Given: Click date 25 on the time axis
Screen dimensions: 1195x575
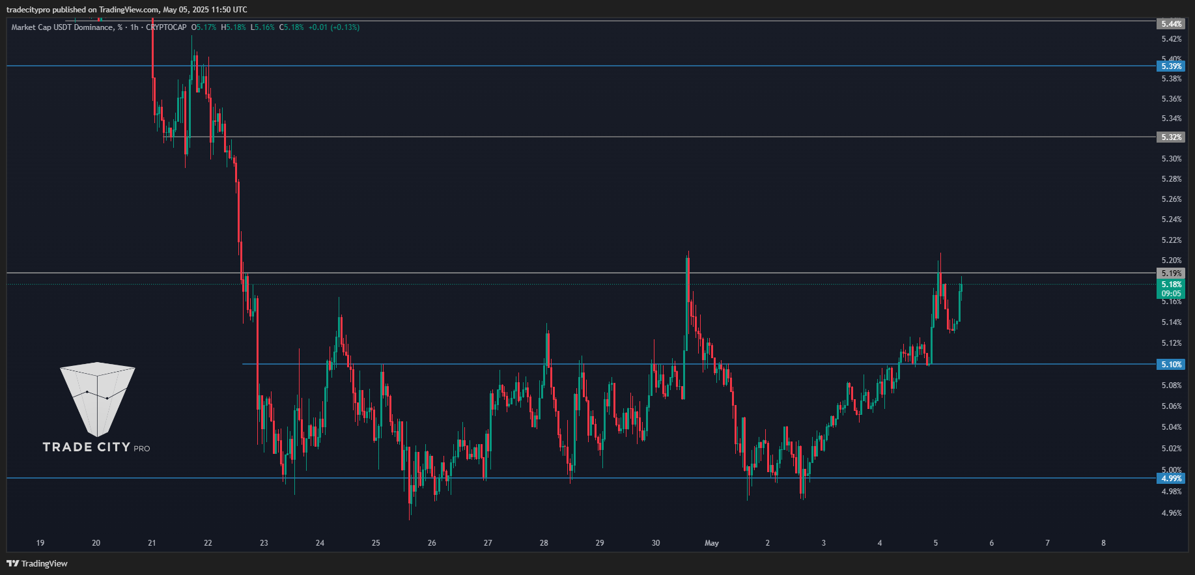Looking at the screenshot, I should (x=376, y=543).
